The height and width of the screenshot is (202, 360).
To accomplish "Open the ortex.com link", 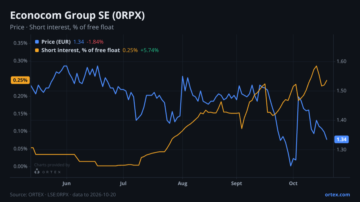I will [337, 195].
